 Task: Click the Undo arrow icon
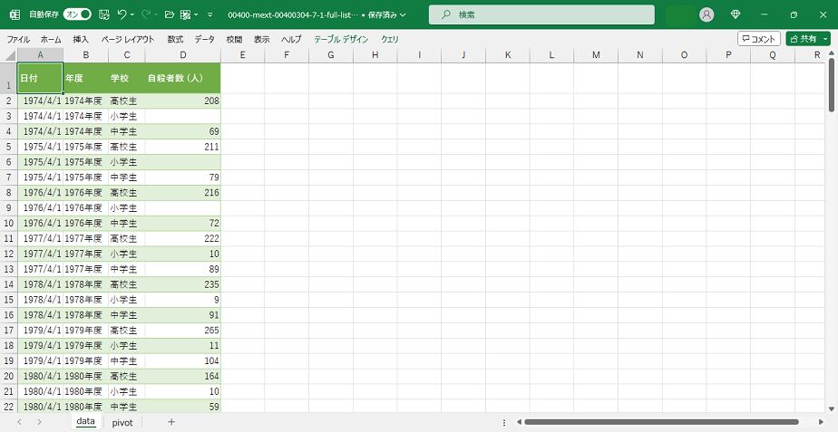[122, 14]
